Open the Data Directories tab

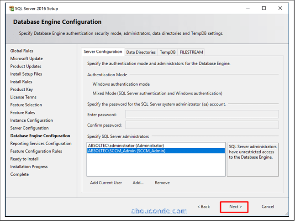click(x=141, y=52)
